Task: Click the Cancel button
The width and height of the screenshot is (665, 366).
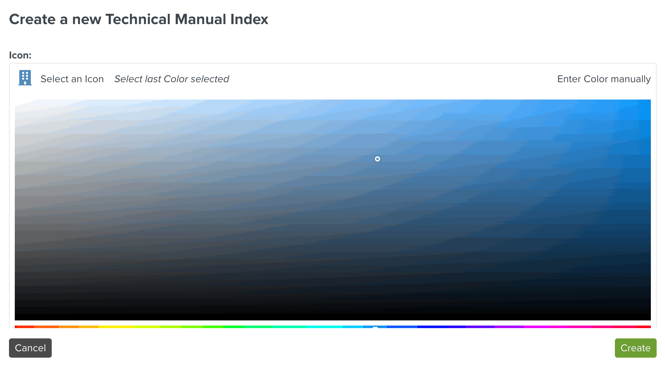Action: pos(30,348)
